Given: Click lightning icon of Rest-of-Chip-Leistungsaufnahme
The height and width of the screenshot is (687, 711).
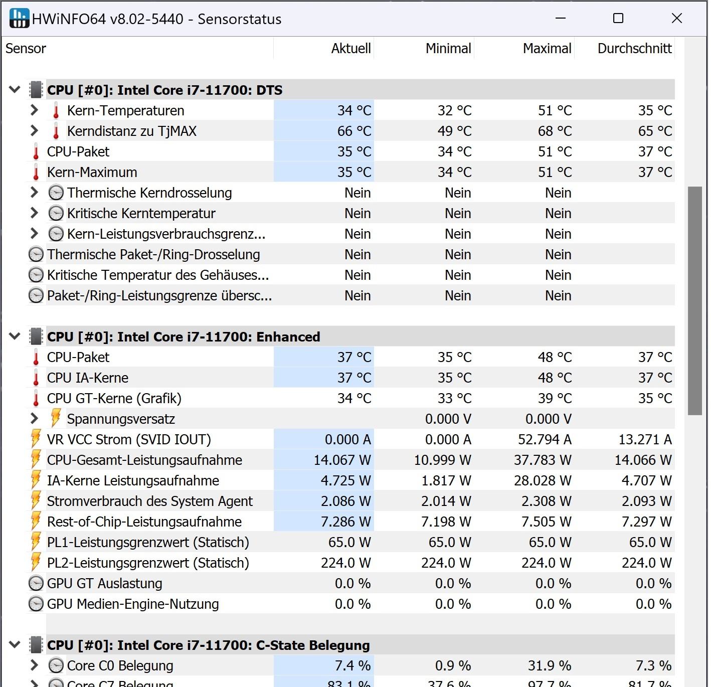Looking at the screenshot, I should coord(36,521).
